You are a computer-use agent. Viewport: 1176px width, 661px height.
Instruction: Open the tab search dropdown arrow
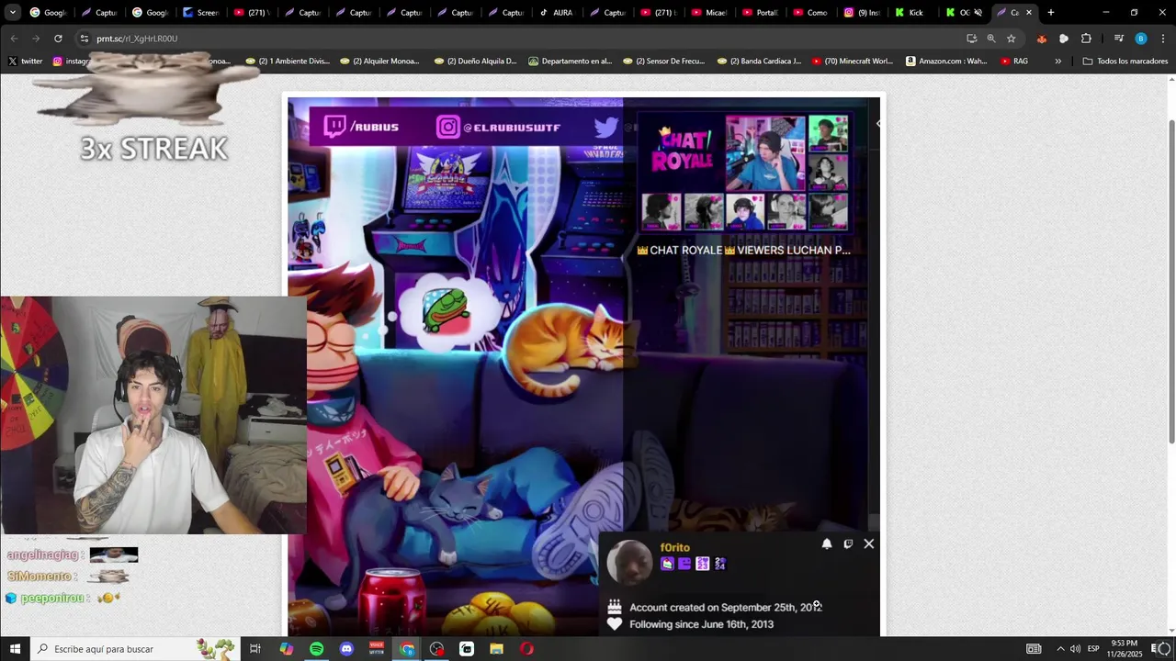[x=13, y=13]
